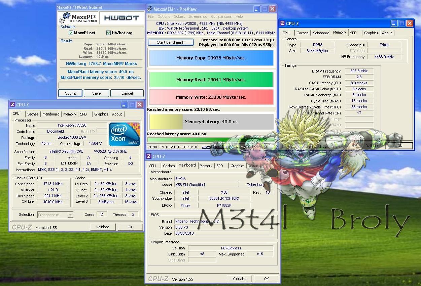Click Validate in the CPU-Z Mainboard window
421x286 pixels.
click(239, 279)
